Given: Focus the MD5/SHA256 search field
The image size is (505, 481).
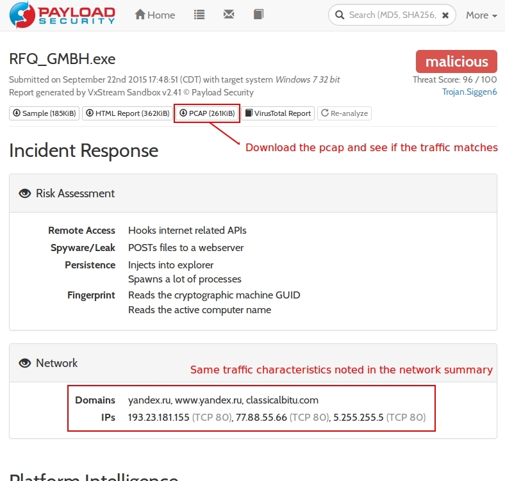Looking at the screenshot, I should point(392,15).
